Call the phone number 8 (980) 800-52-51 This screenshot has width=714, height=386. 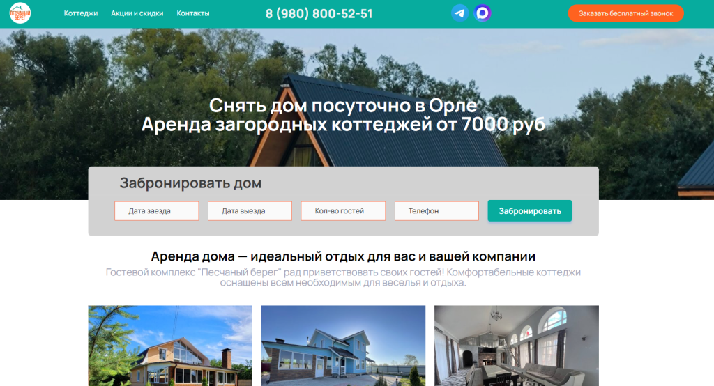319,14
